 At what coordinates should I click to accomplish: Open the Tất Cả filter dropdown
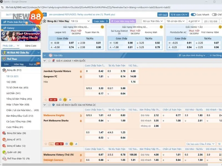[80, 21]
